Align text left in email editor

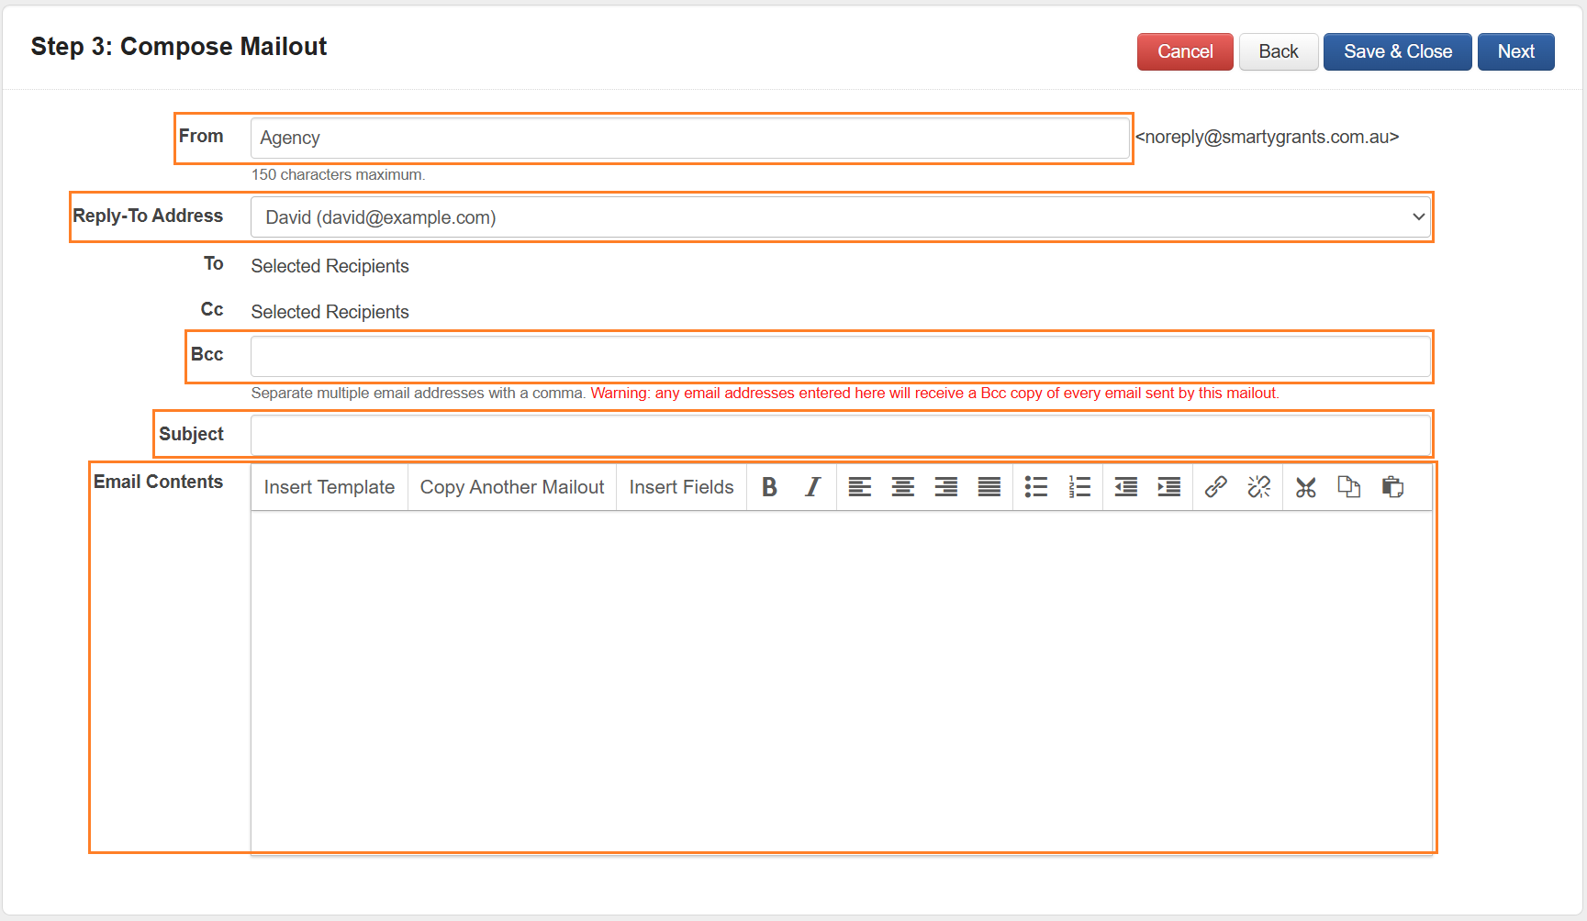859,487
